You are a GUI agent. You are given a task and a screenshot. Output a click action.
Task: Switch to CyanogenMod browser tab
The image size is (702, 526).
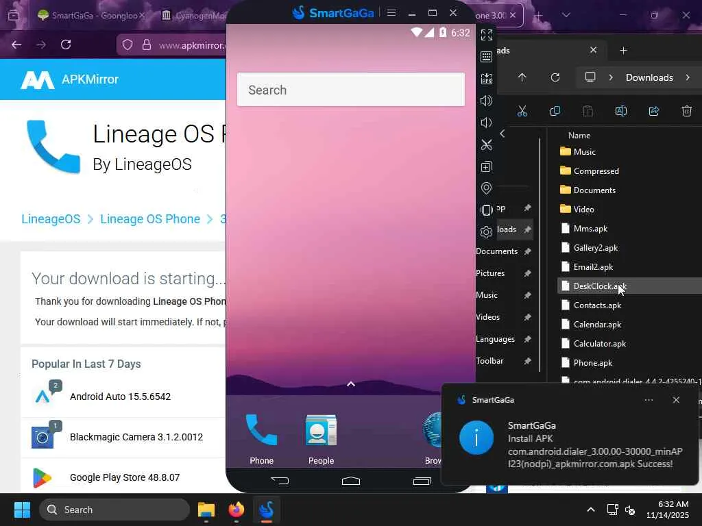point(193,16)
